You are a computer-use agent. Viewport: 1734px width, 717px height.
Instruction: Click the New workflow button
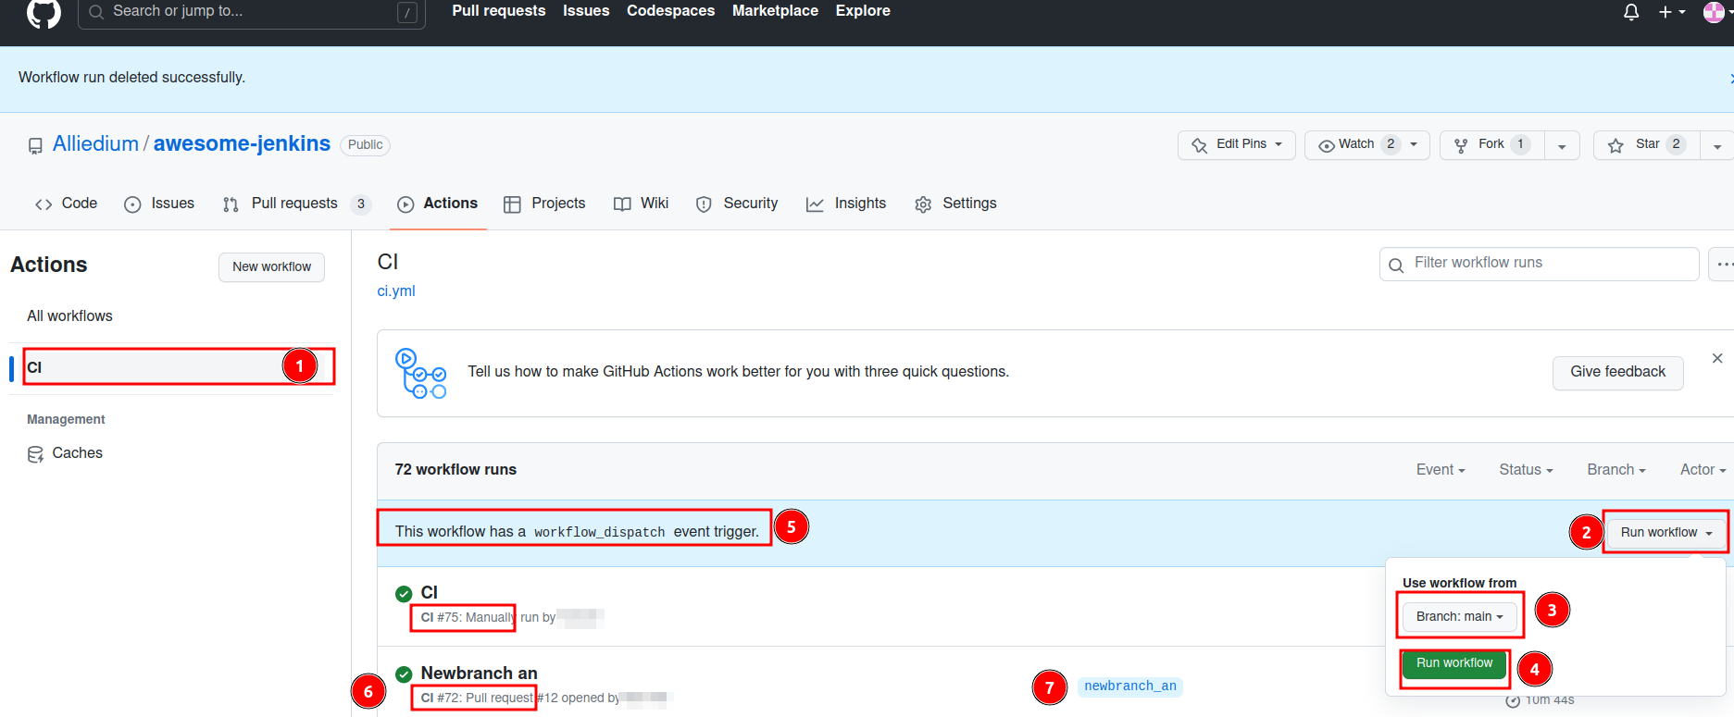click(272, 267)
